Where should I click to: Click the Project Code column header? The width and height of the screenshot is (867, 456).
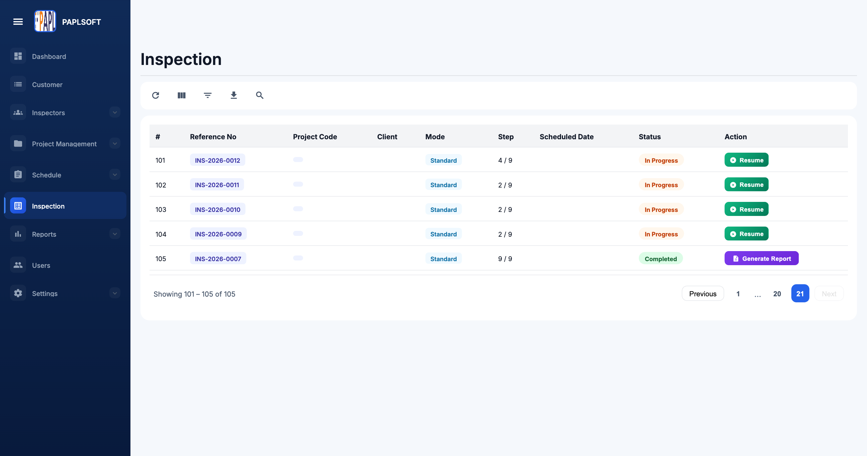click(315, 137)
